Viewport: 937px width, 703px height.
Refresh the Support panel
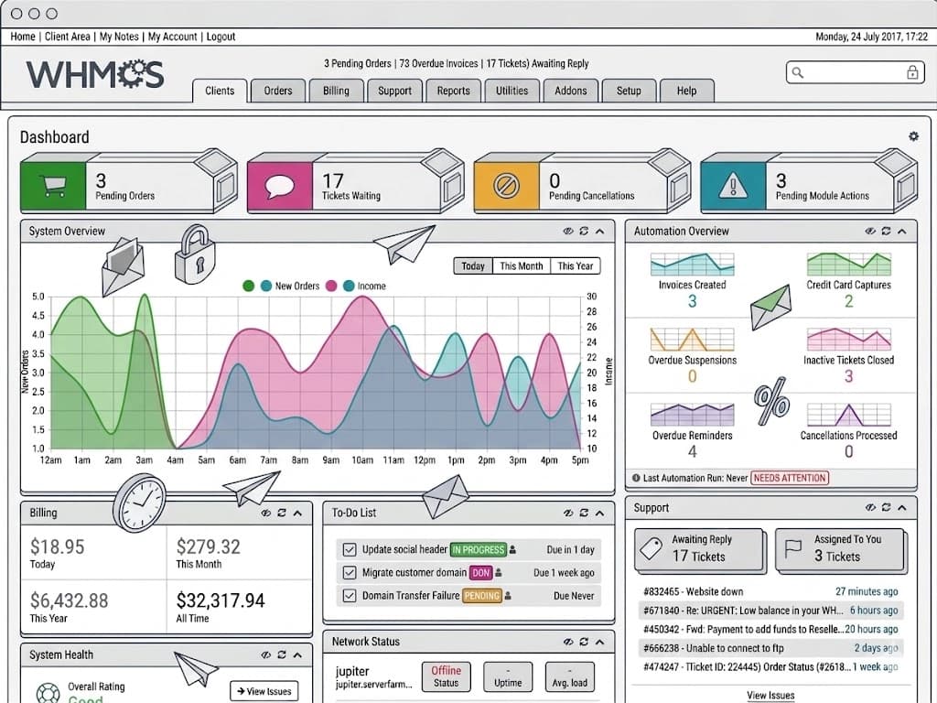886,507
